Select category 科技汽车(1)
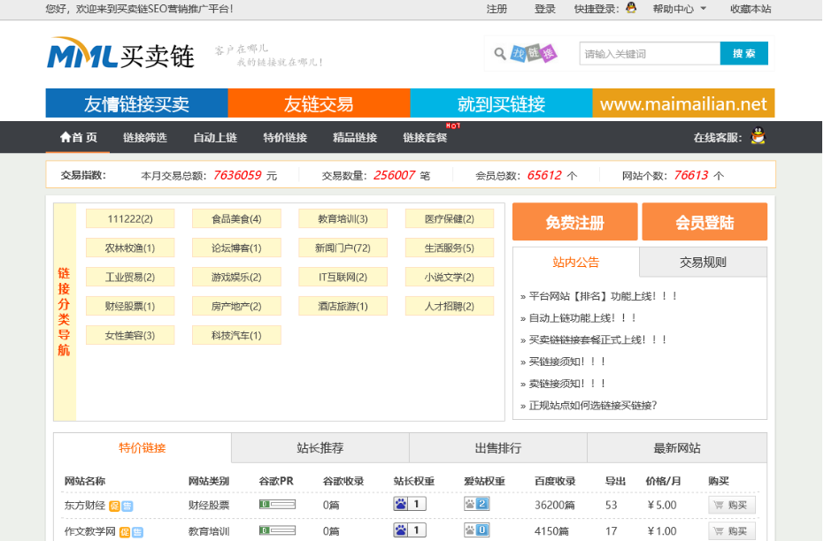The image size is (824, 541). click(236, 335)
